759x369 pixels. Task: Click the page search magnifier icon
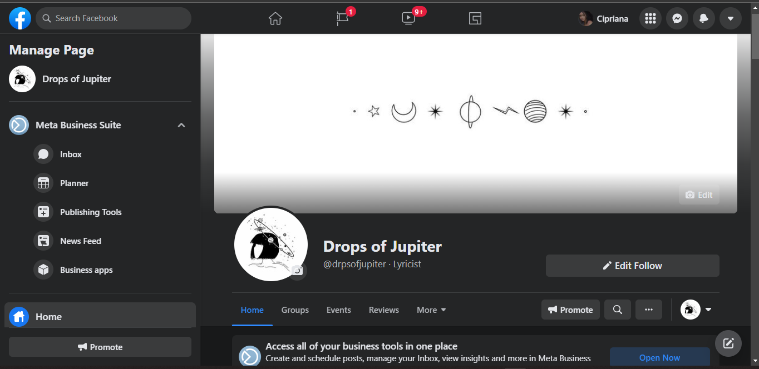[618, 310]
